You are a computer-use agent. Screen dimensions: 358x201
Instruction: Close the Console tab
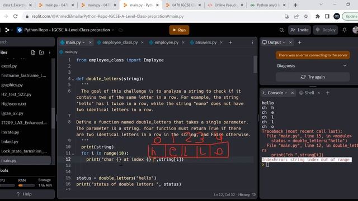click(x=292, y=93)
